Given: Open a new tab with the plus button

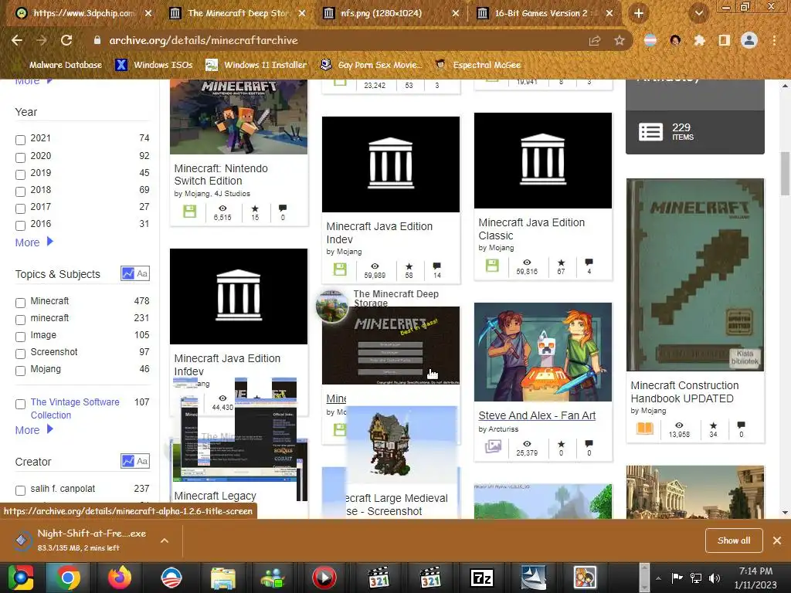Looking at the screenshot, I should pos(639,13).
